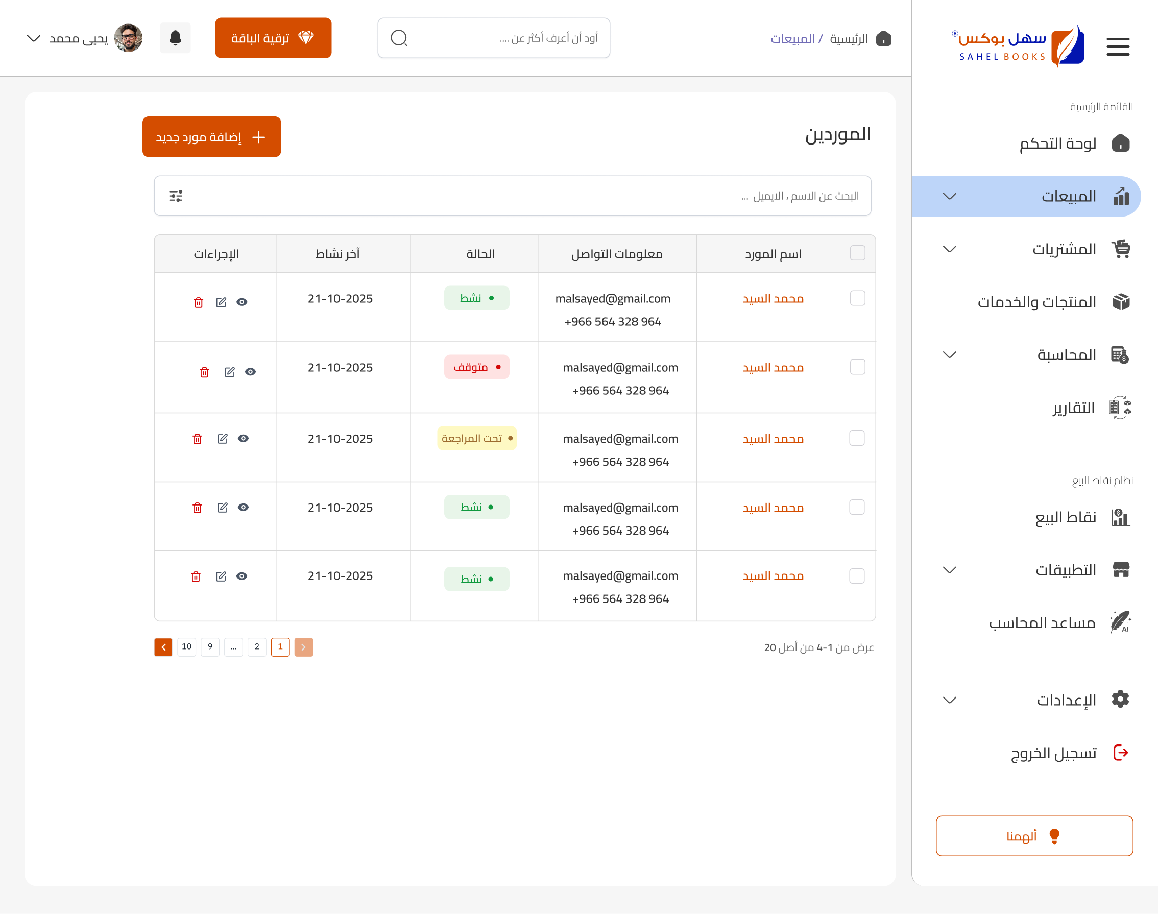Screen dimensions: 1158x914
Task: Click the reports icon in sidebar
Action: pyautogui.click(x=1120, y=408)
